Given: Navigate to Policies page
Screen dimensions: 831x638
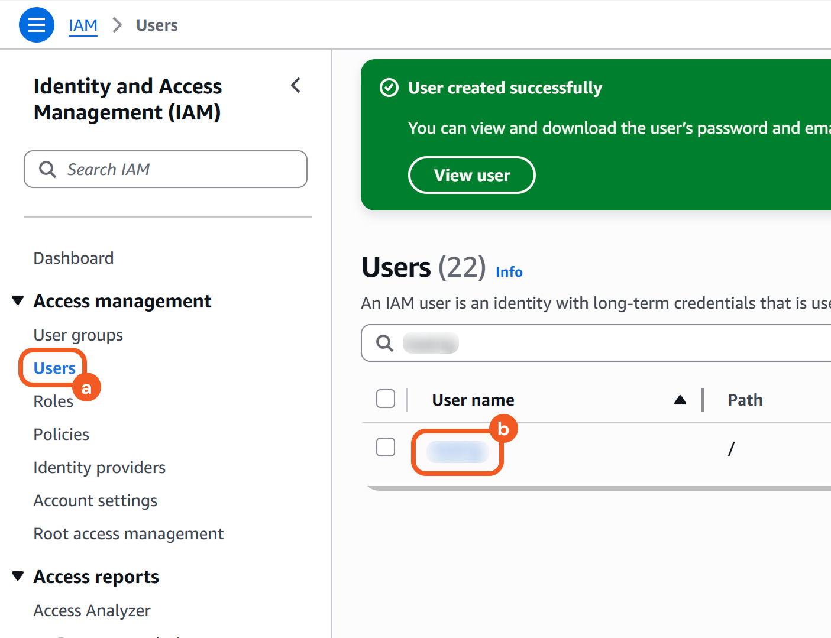Looking at the screenshot, I should [x=61, y=435].
